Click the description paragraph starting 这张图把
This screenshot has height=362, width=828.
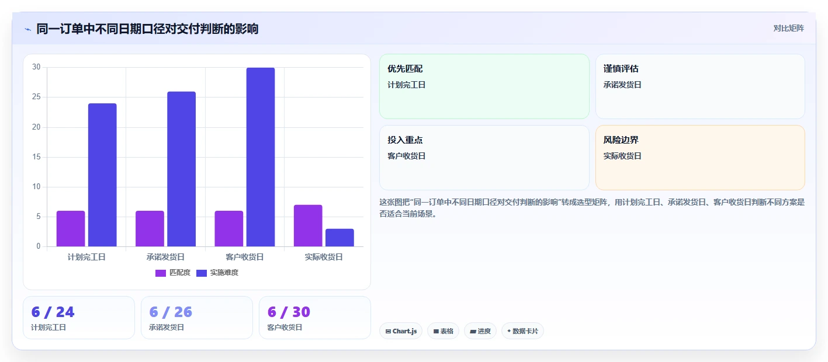click(592, 208)
